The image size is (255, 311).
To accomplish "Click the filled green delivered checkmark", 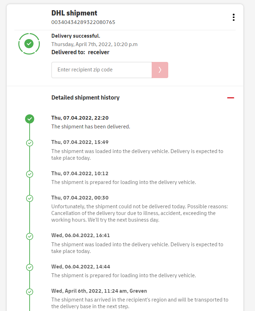I will point(30,119).
